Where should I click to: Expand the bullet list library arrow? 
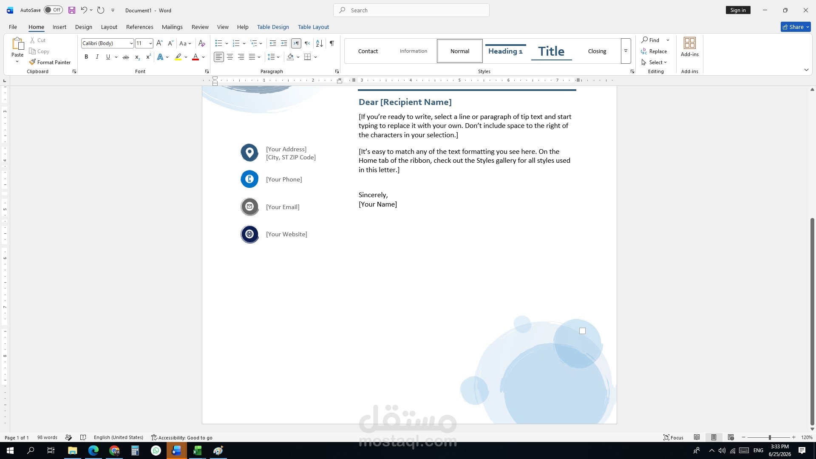(x=227, y=43)
